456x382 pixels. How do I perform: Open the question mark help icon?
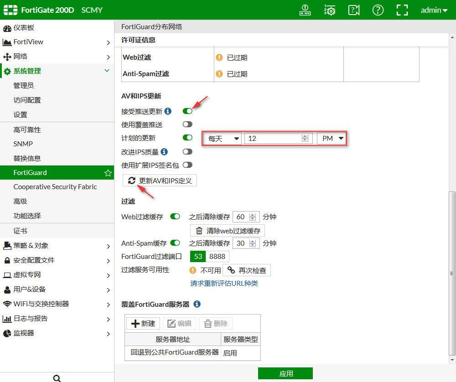tap(378, 10)
